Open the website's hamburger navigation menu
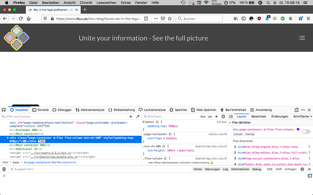 point(302,38)
